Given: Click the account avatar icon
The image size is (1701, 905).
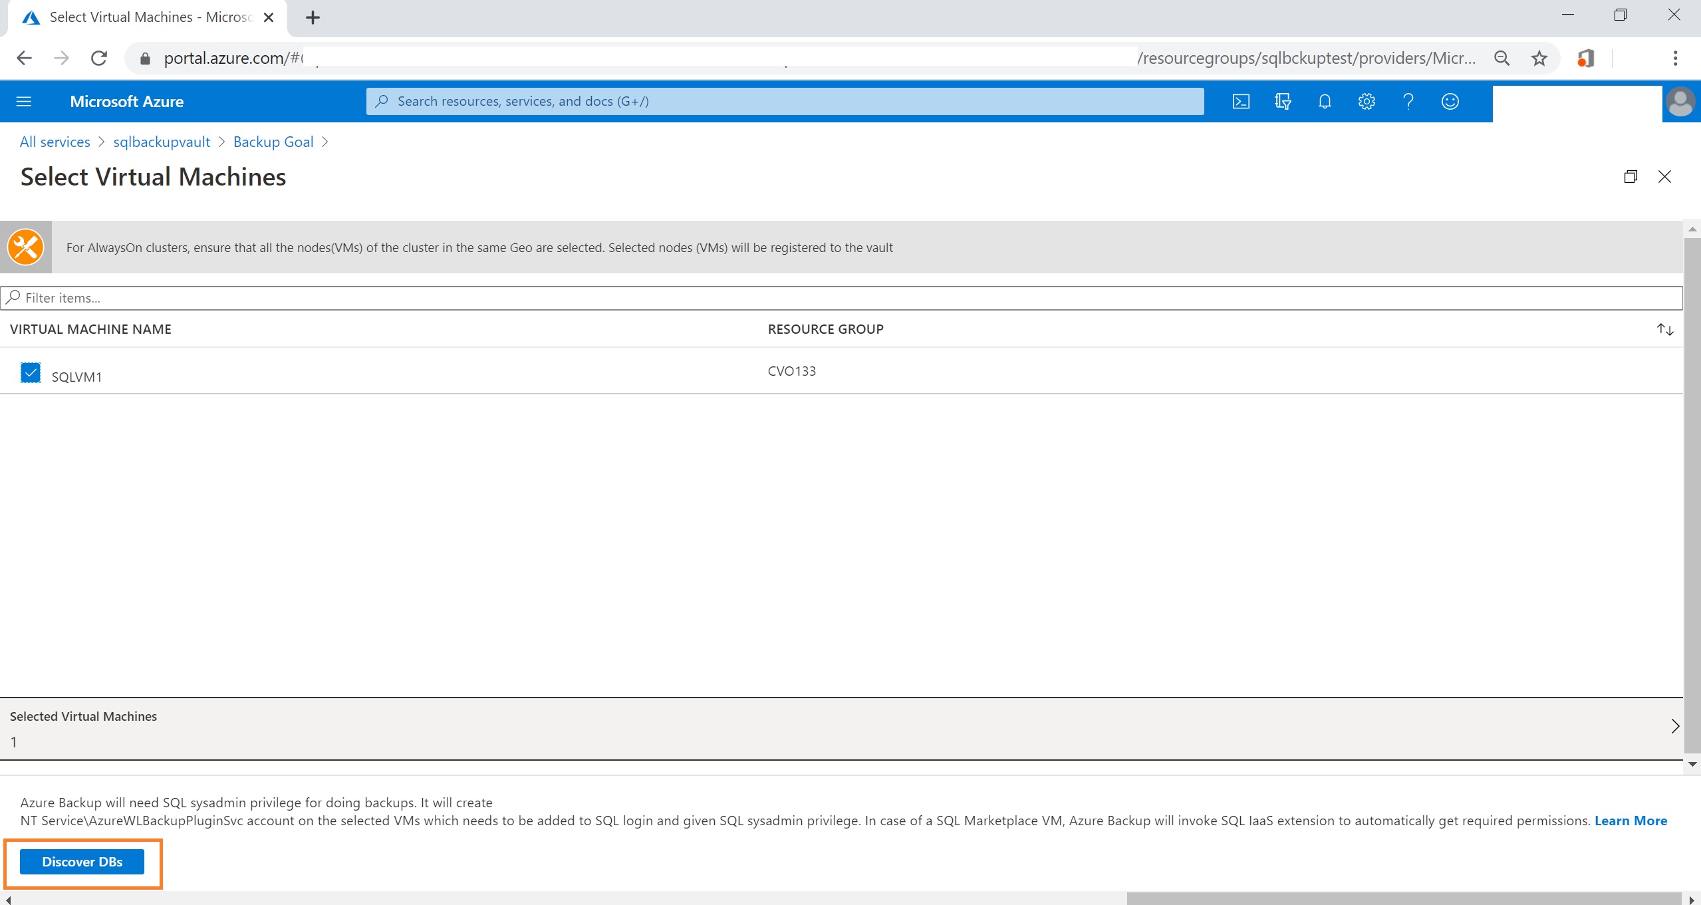Looking at the screenshot, I should [x=1680, y=102].
